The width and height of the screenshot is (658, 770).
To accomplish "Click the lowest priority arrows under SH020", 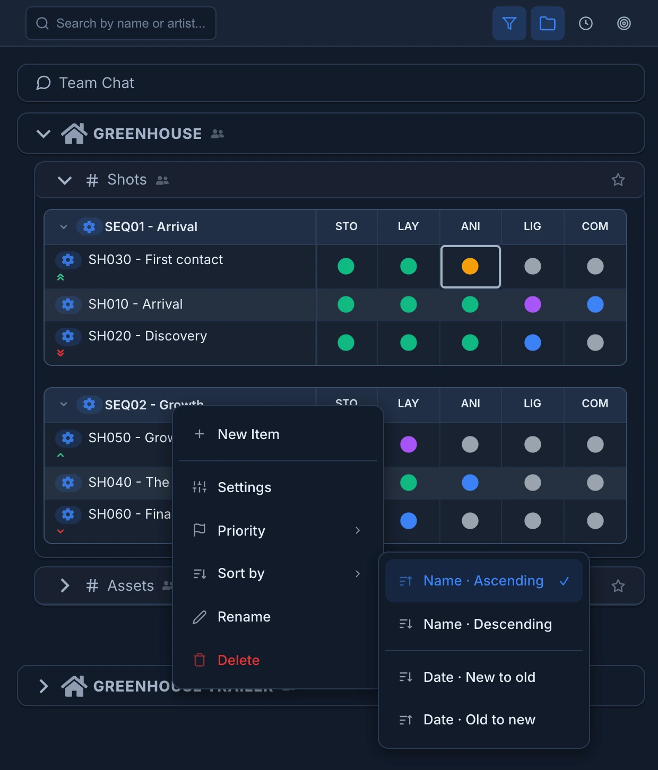I will click(60, 353).
